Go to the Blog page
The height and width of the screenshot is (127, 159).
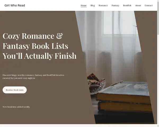point(92,6)
